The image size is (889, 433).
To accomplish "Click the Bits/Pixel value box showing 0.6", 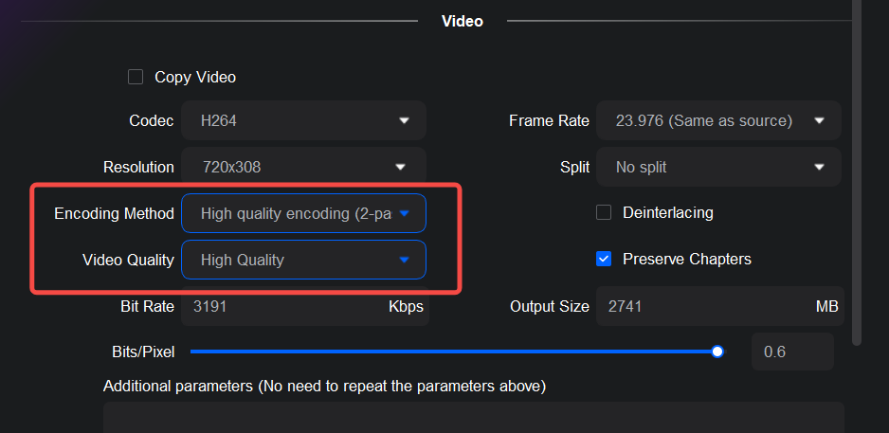I will click(792, 352).
